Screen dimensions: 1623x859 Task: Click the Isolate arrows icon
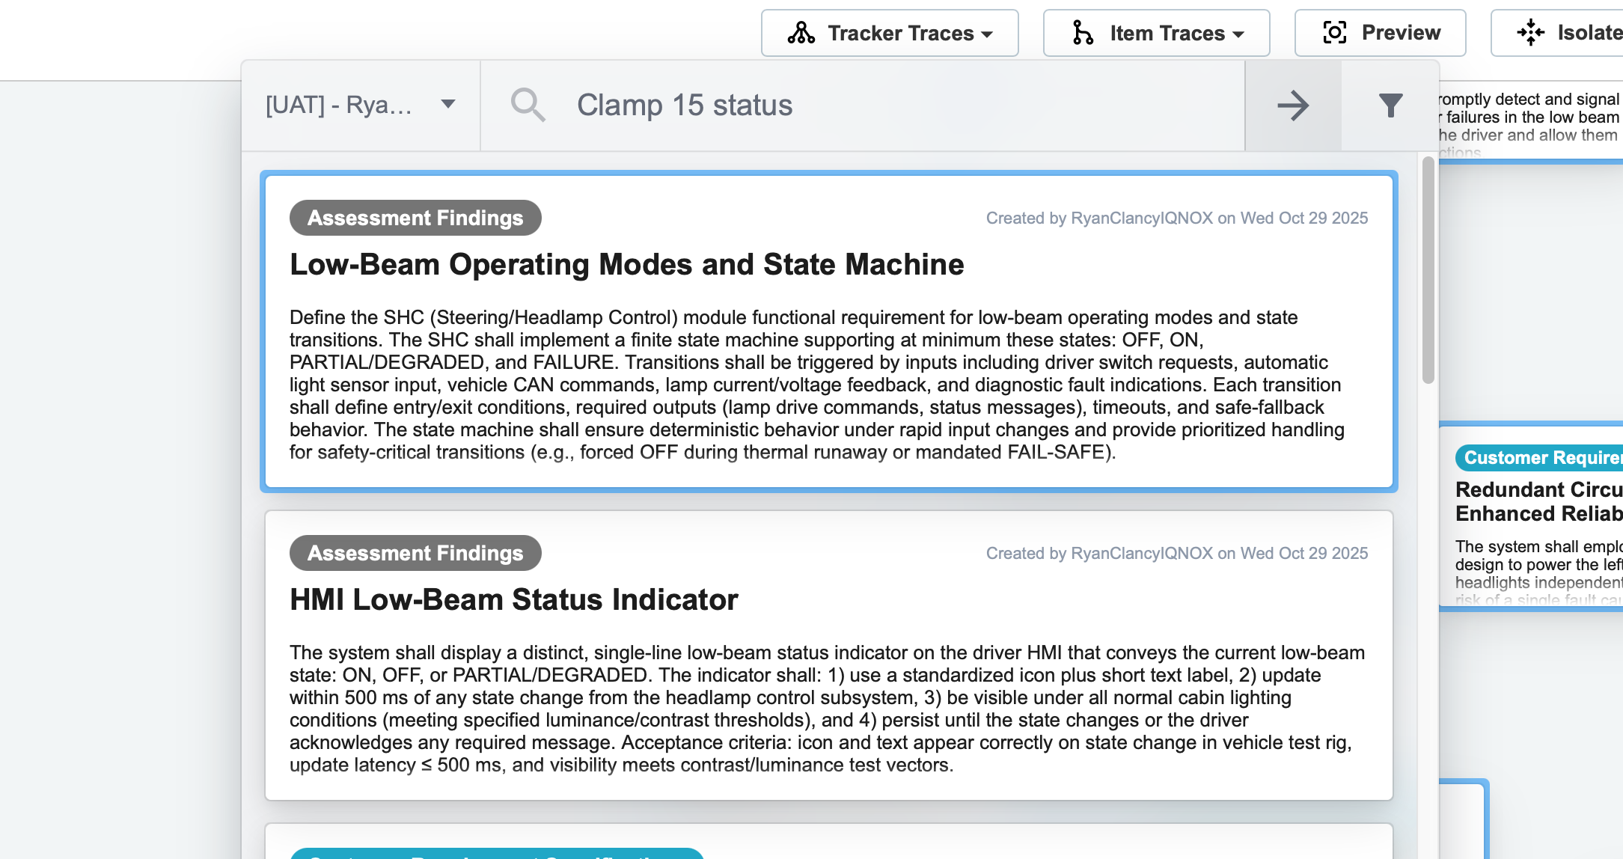[1530, 33]
